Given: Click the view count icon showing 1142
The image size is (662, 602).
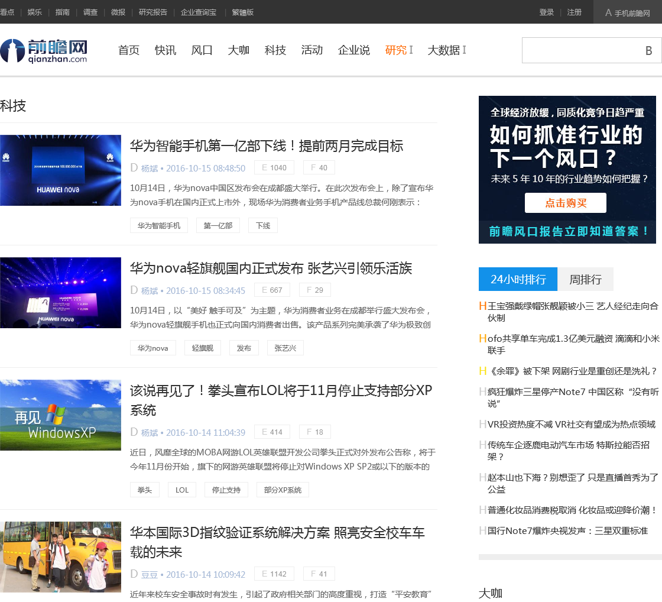Looking at the screenshot, I should [264, 574].
